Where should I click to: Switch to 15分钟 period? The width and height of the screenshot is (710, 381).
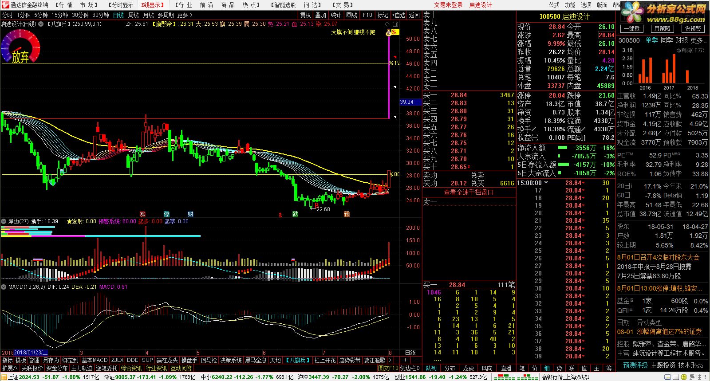coord(60,15)
